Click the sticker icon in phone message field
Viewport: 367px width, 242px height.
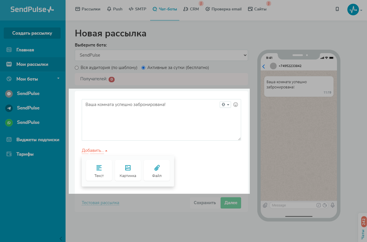[x=325, y=205]
